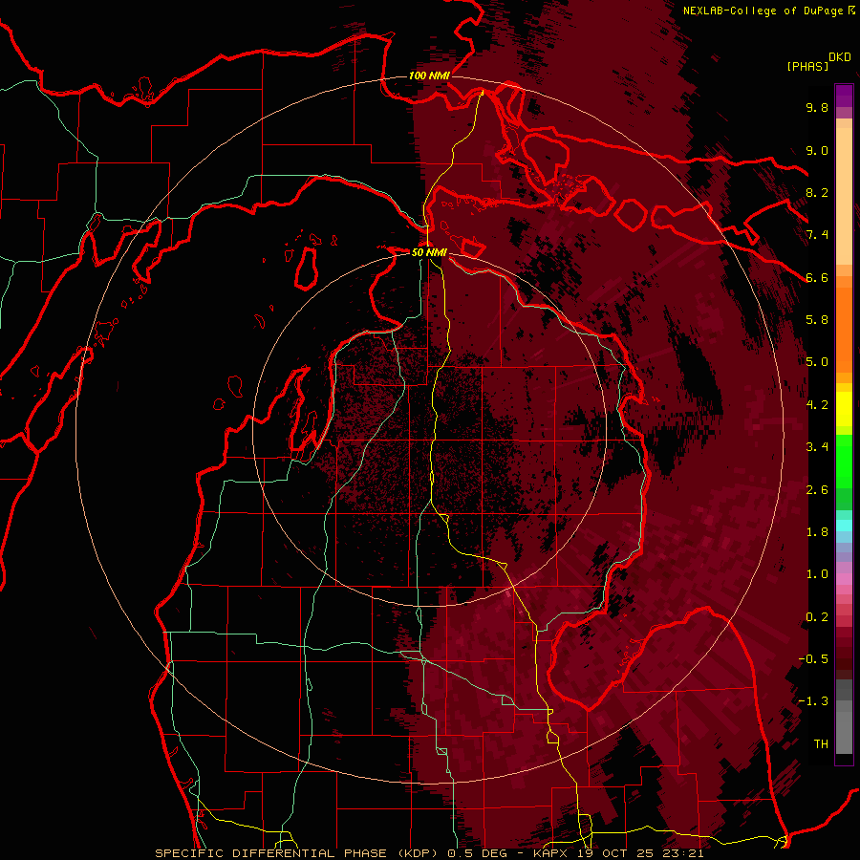Pick the yellow swatch on the color bar

844,409
